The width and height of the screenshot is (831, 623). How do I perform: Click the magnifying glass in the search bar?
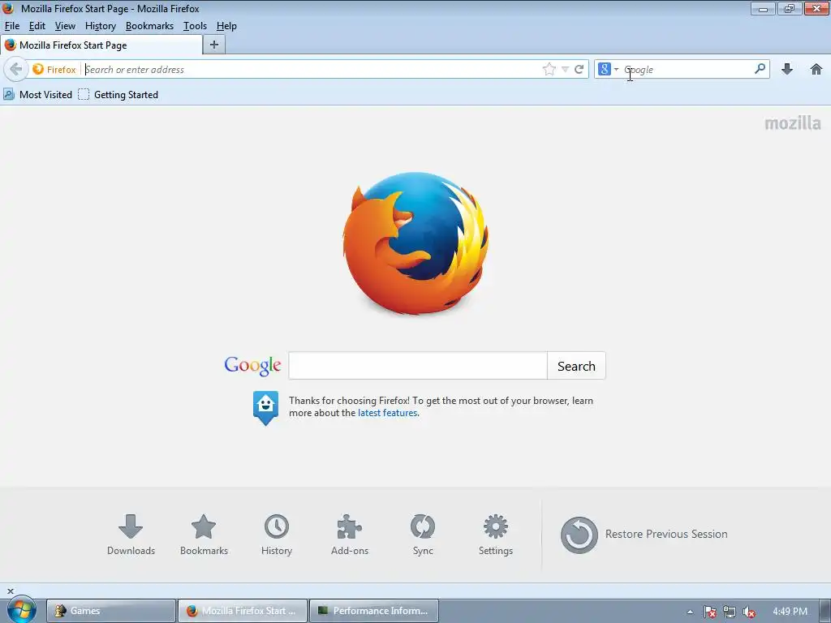(760, 69)
